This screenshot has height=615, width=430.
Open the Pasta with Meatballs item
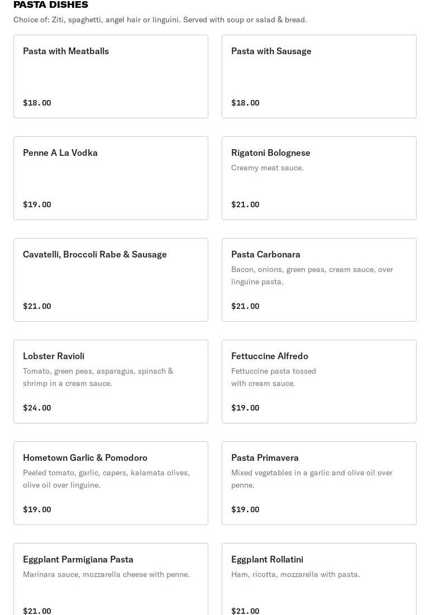coord(111,77)
